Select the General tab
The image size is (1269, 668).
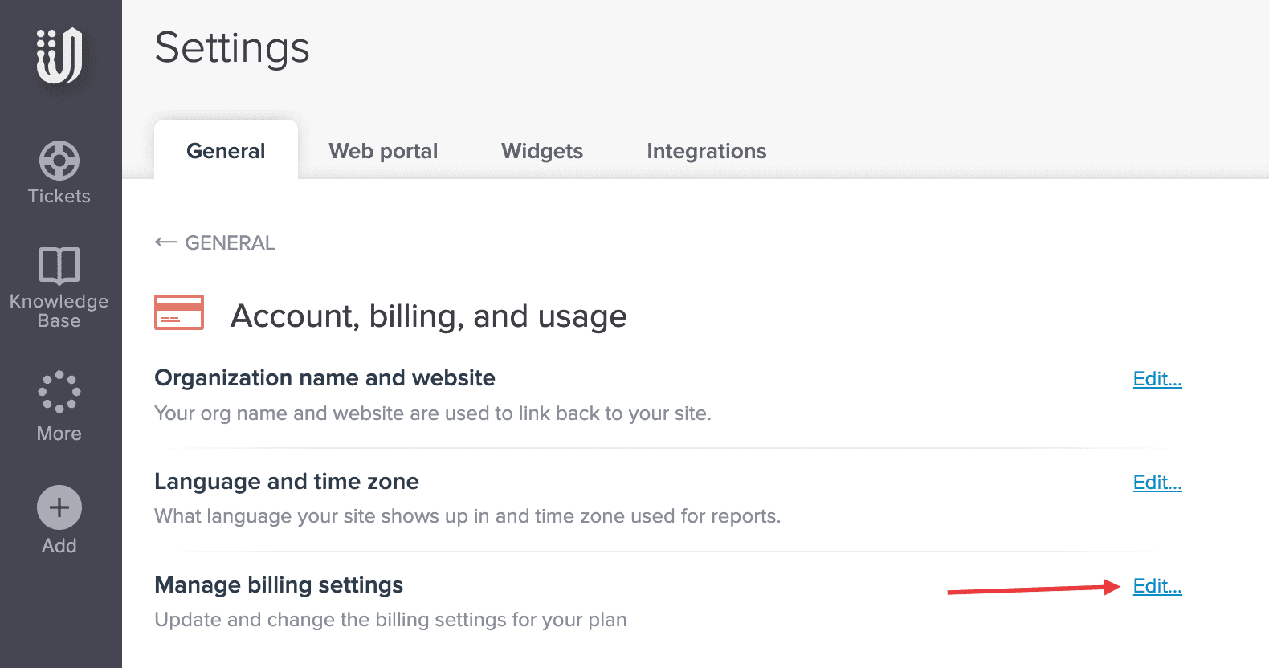226,151
